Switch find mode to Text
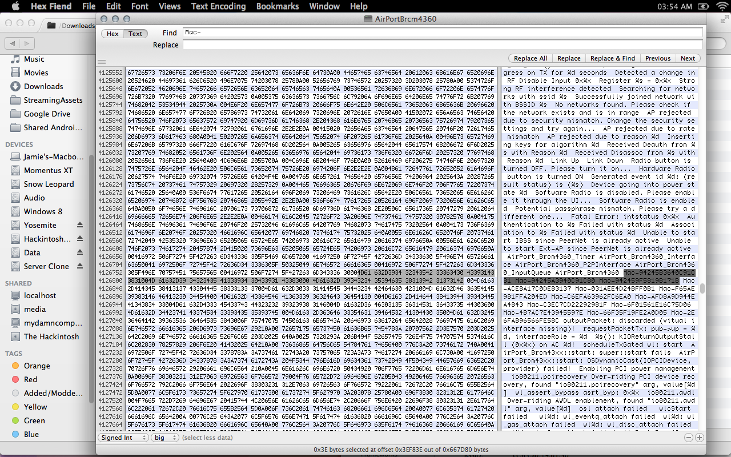 (135, 34)
